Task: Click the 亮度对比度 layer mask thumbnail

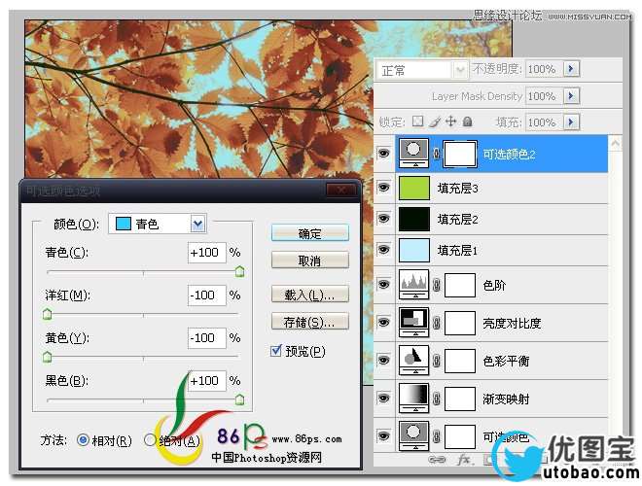Action: coord(460,323)
